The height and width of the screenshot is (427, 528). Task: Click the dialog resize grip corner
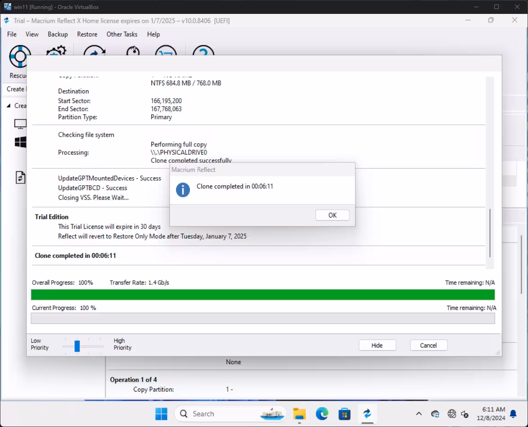pyautogui.click(x=497, y=353)
